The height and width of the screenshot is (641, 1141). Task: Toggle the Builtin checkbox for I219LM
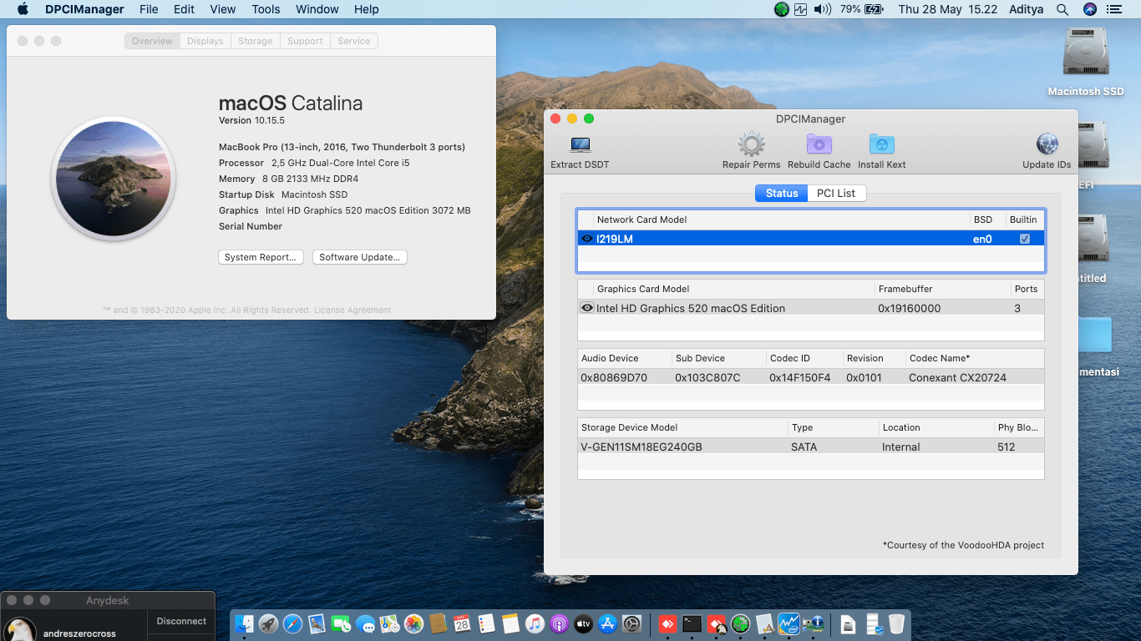coord(1024,238)
